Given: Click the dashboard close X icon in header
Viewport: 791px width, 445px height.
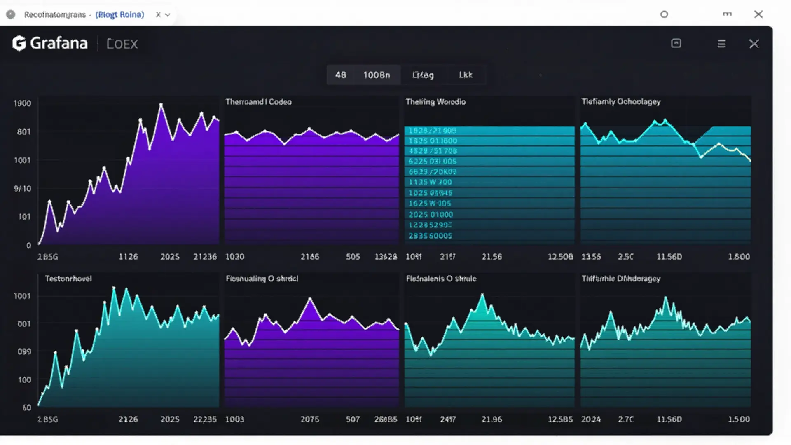Looking at the screenshot, I should (754, 43).
